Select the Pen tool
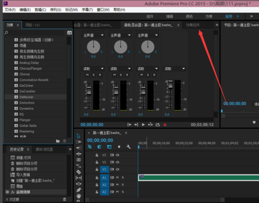The image size is (259, 203). pyautogui.click(x=79, y=190)
